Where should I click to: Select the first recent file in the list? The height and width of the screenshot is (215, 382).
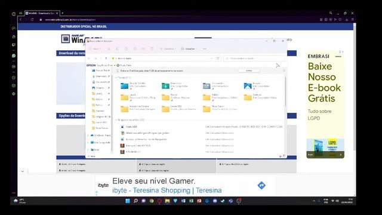point(201,127)
